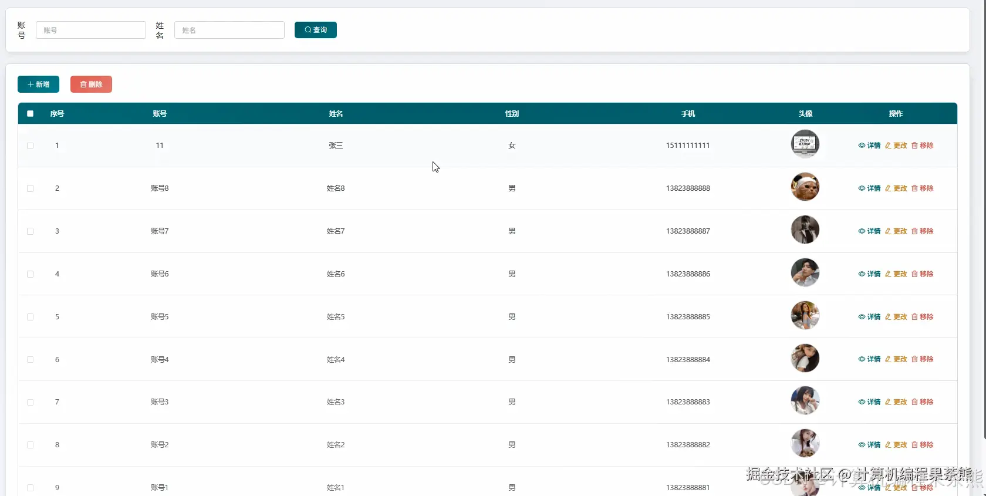
Task: Click 移除 remove for 账号2 row
Action: click(923, 445)
